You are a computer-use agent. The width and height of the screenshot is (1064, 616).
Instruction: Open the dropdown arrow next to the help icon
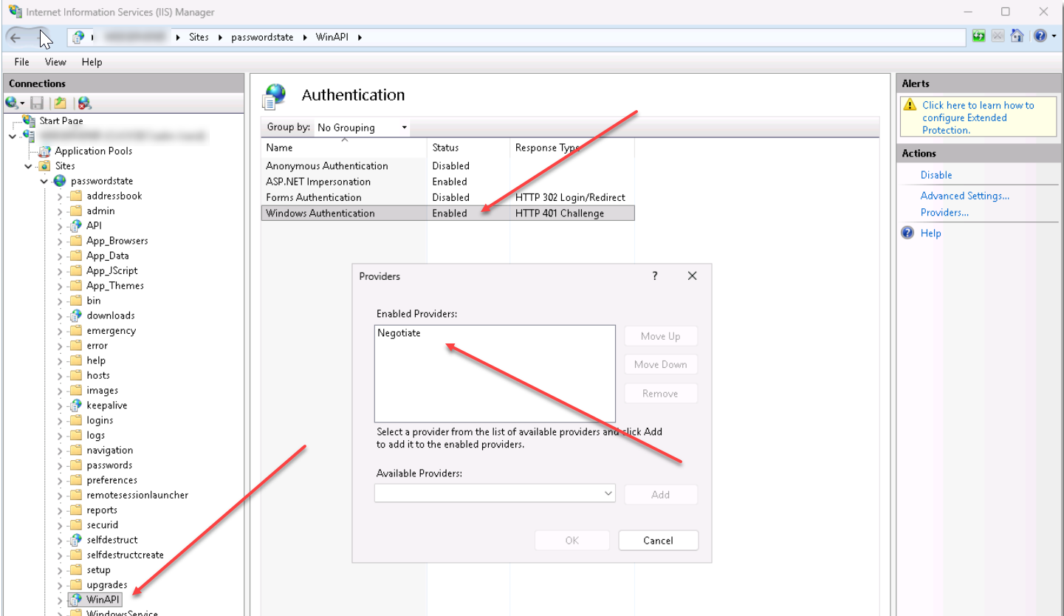point(1054,36)
